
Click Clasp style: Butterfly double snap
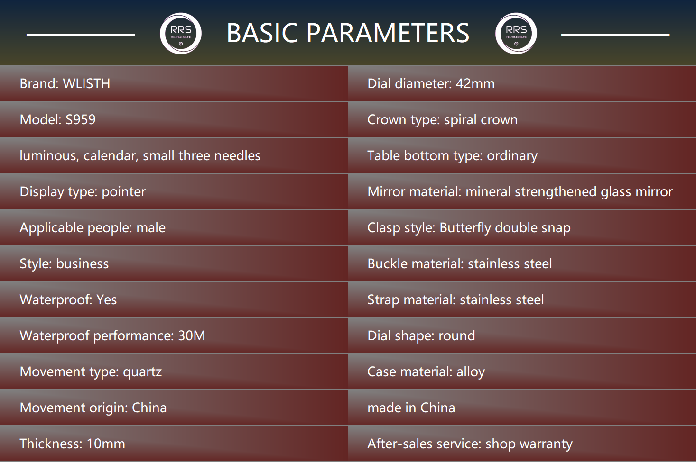pyautogui.click(x=469, y=228)
